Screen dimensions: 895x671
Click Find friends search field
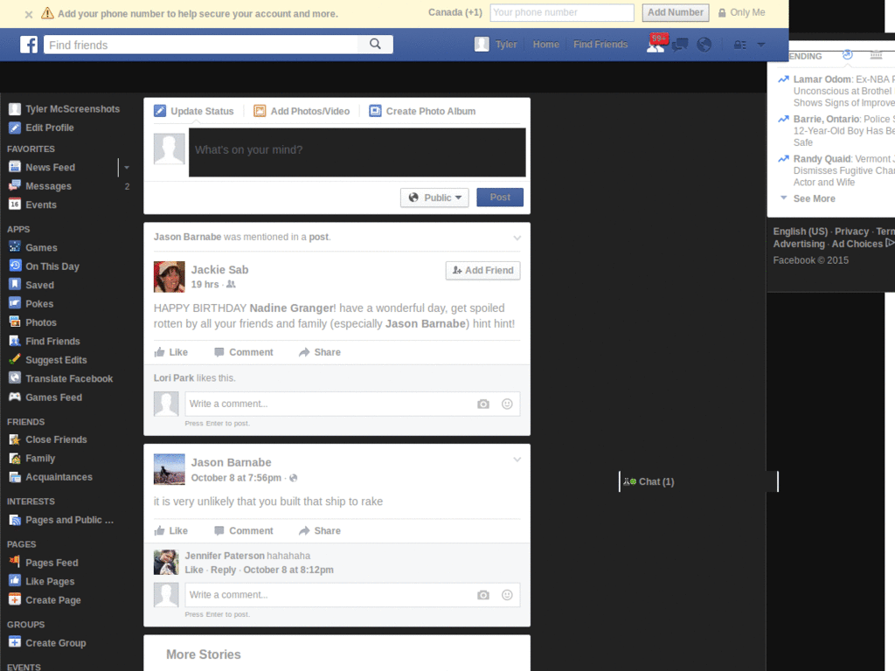[x=201, y=45]
